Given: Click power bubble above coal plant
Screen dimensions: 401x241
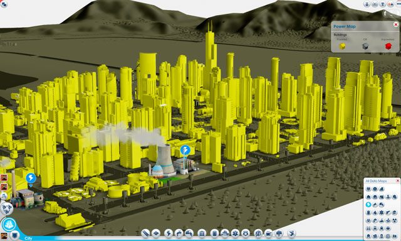Looking at the screenshot, I should [x=31, y=178].
